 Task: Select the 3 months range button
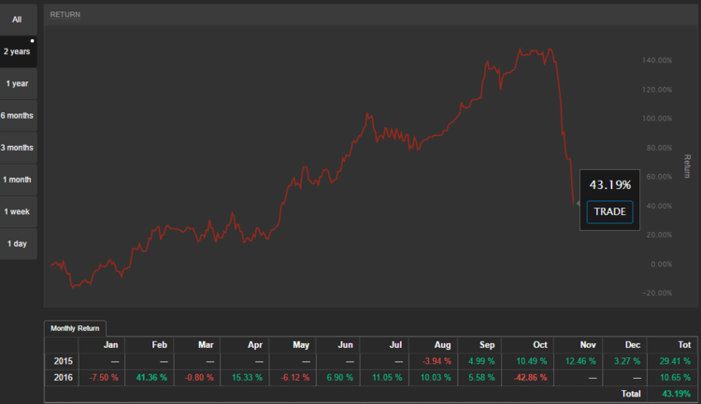[x=17, y=148]
